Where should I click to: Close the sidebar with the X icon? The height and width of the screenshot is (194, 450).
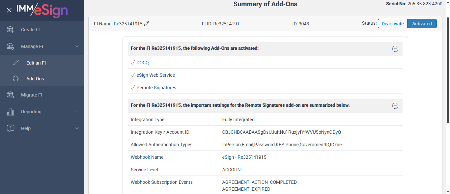point(9,10)
